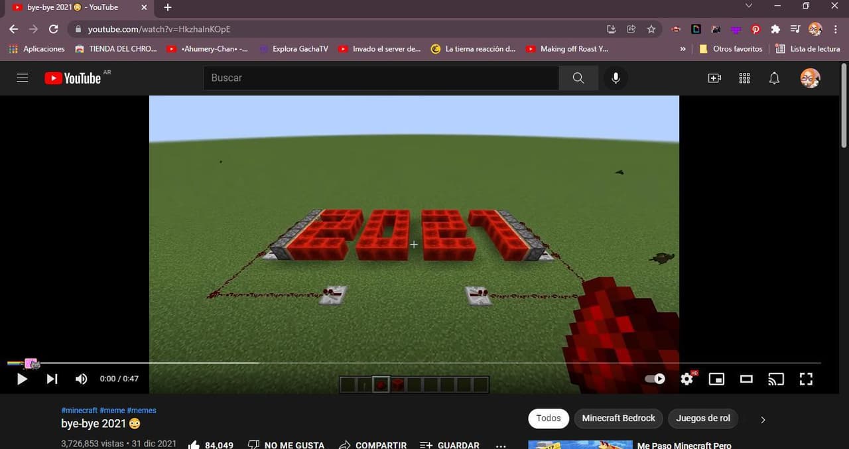Image resolution: width=849 pixels, height=449 pixels.
Task: Open the TIENDA DEL CHRO... bookmark
Action: point(116,49)
